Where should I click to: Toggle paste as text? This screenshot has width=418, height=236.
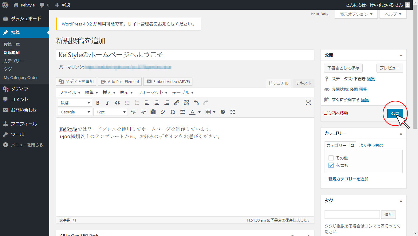[153, 112]
